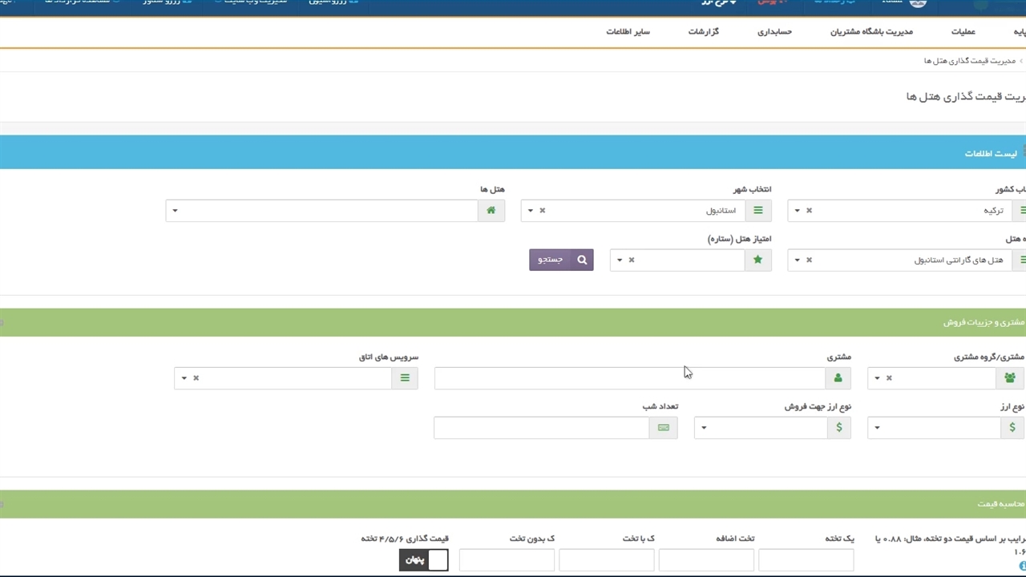This screenshot has height=577, width=1026.
Task: Open the سایر اطلاعات menu
Action: tap(628, 32)
